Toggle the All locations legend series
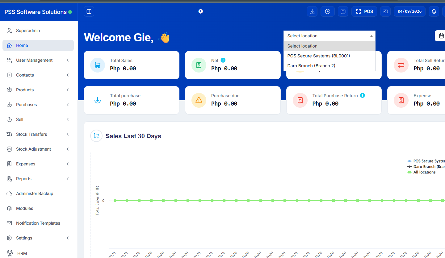This screenshot has width=445, height=258. pyautogui.click(x=424, y=172)
